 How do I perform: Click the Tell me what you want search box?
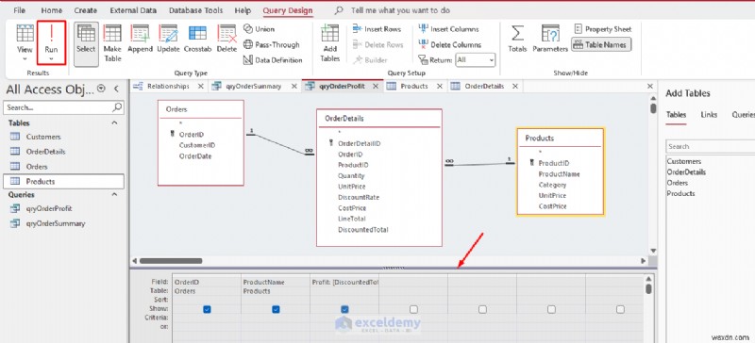(400, 10)
